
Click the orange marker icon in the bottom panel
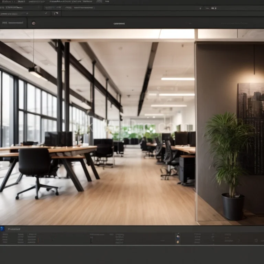tap(178, 242)
